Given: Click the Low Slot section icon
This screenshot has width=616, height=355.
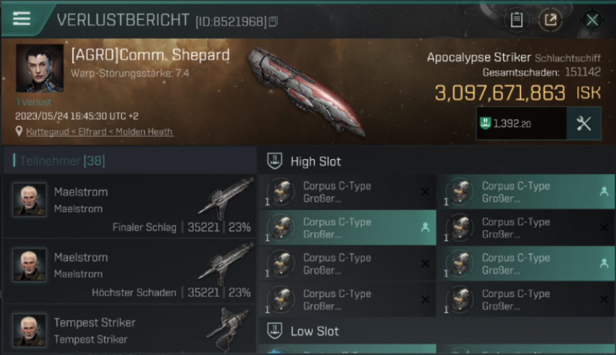Looking at the screenshot, I should [x=275, y=331].
